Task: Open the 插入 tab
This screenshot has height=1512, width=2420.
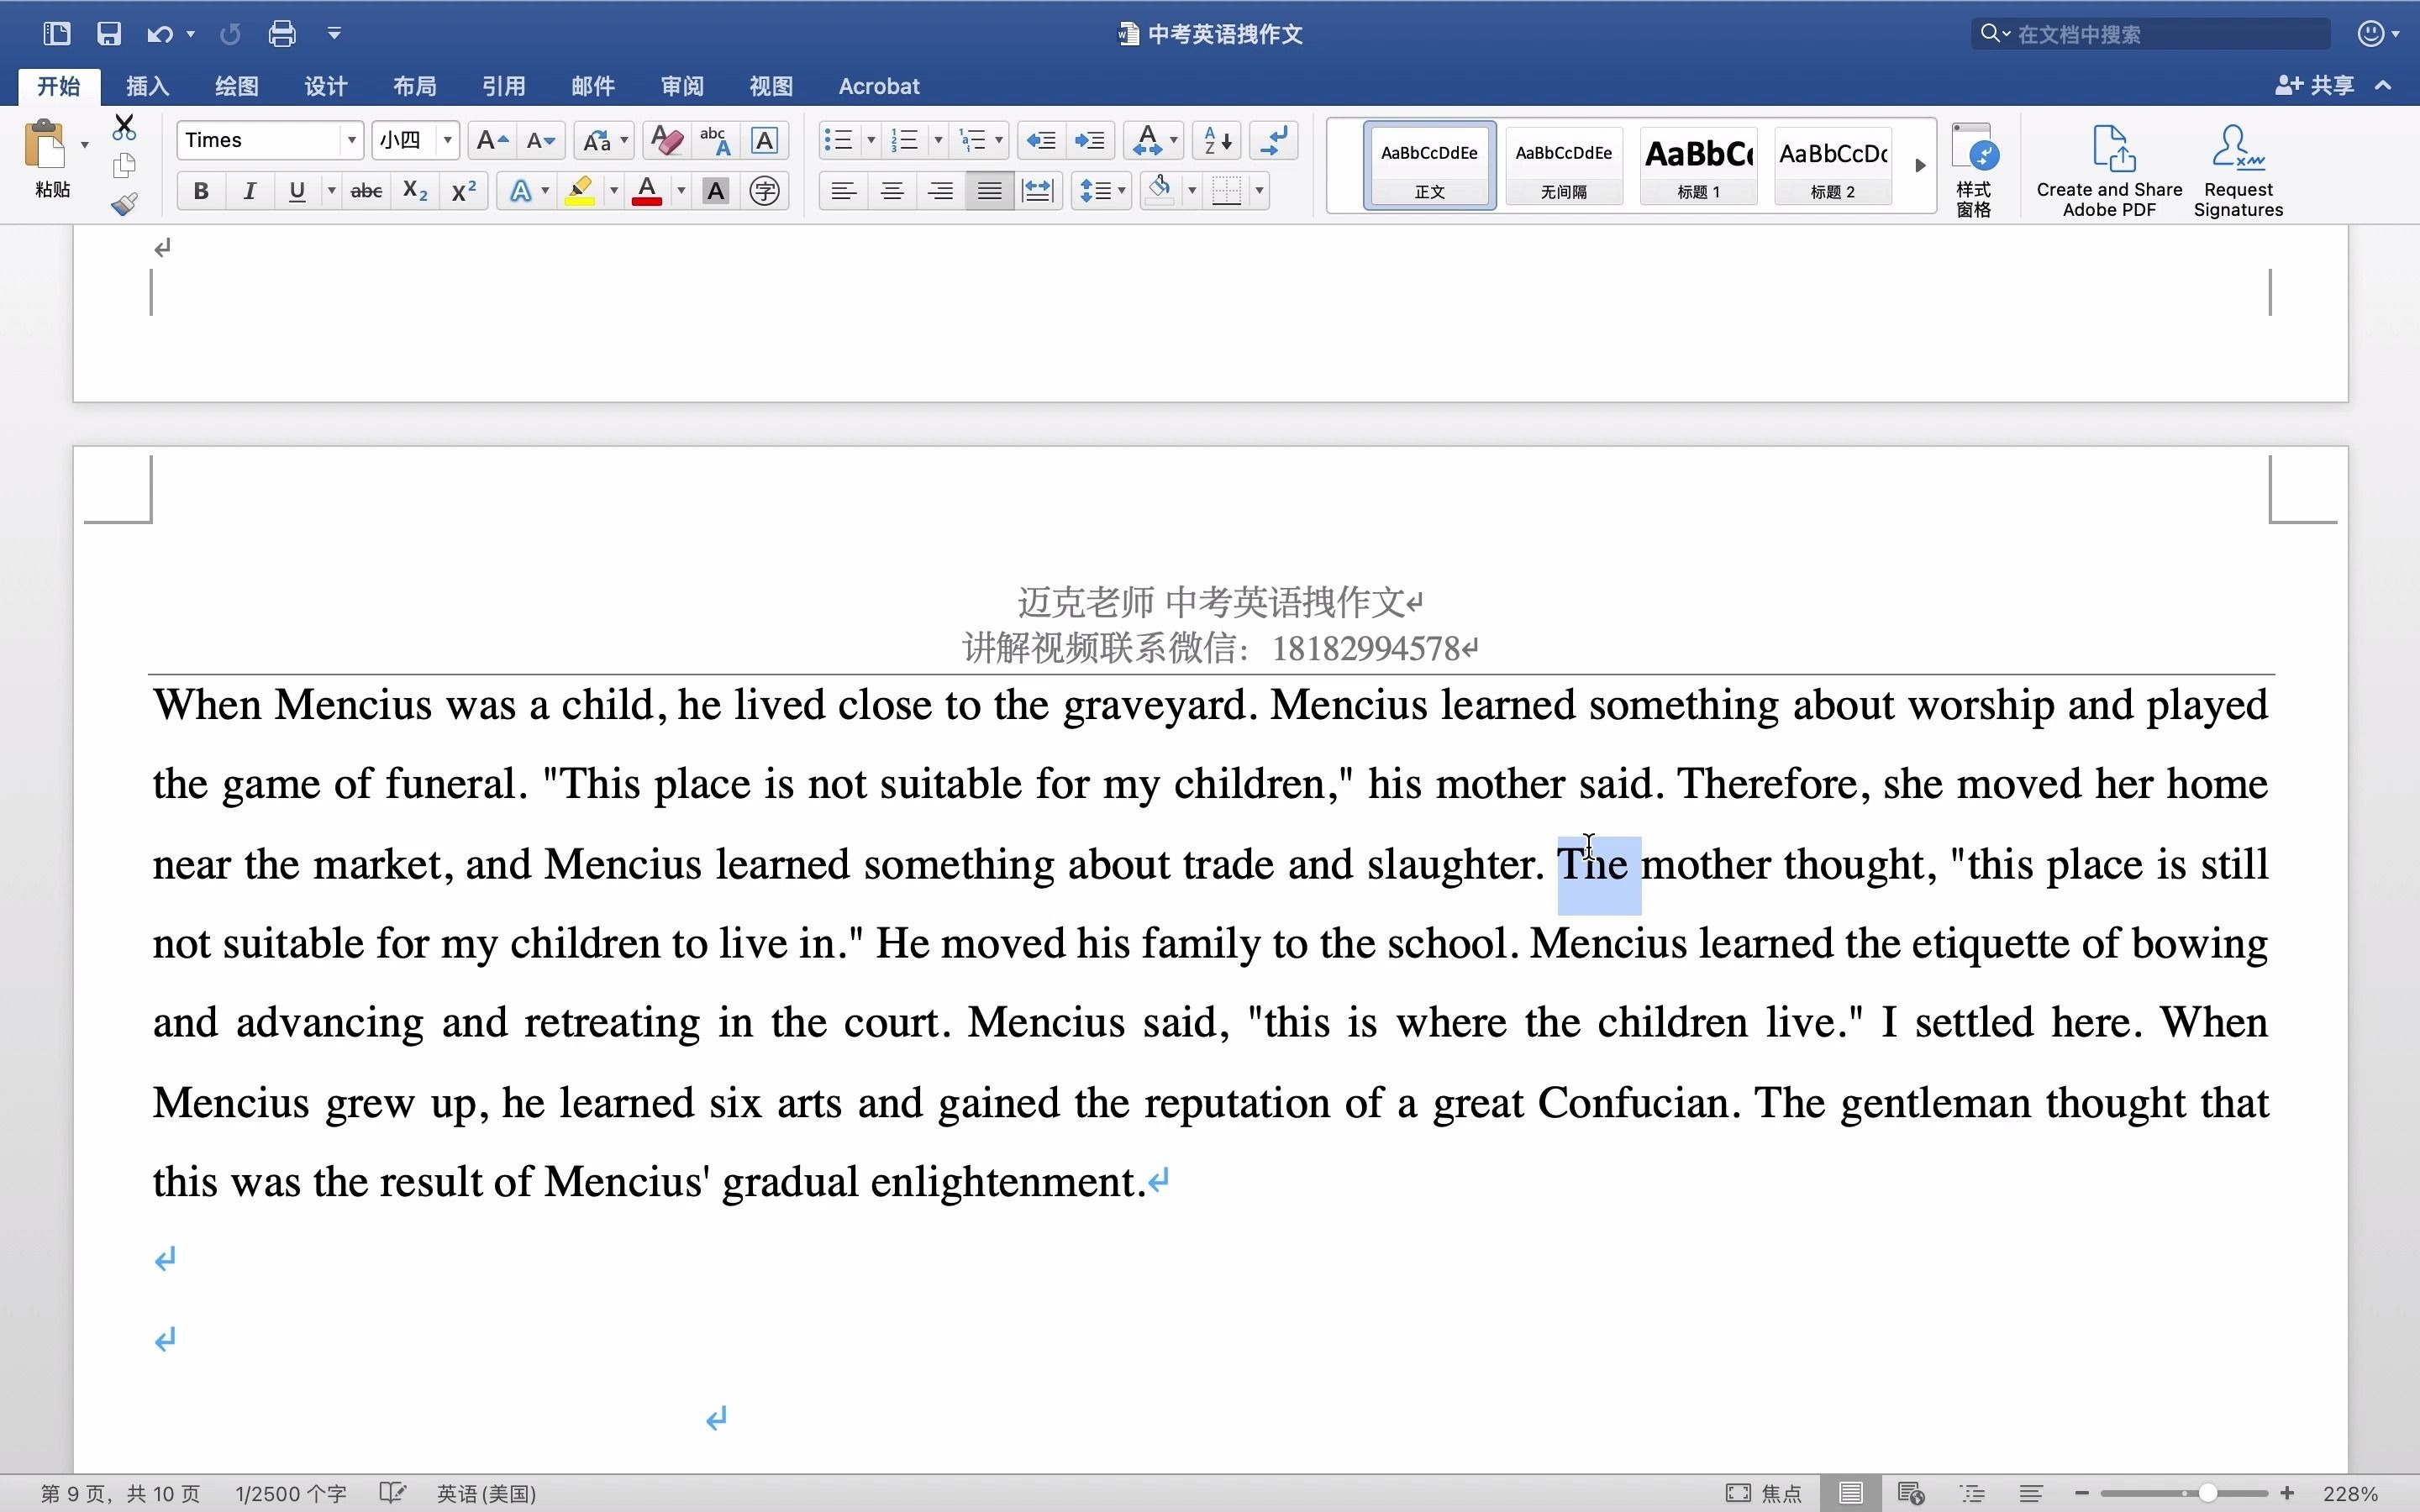Action: [147, 86]
